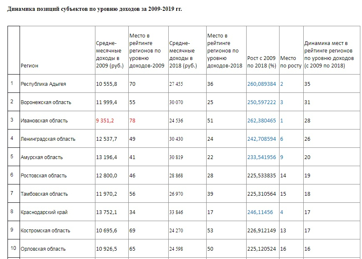
Task: Click the region 'Краснодарский край'
Action: [44, 212]
